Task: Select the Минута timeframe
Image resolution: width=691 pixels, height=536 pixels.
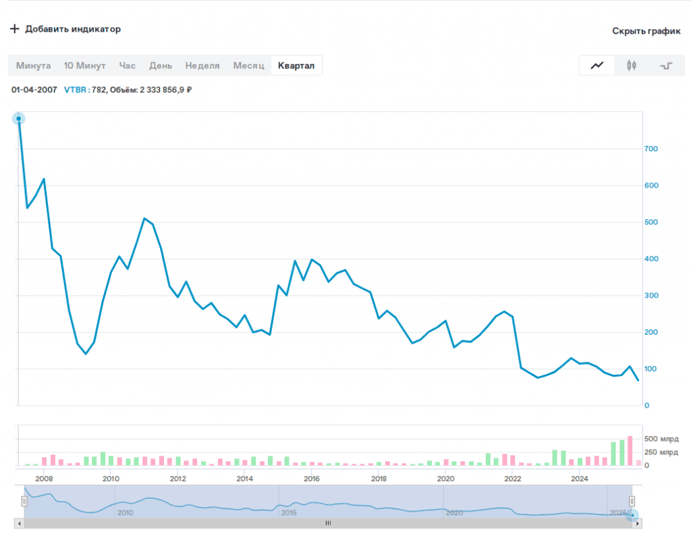Action: pyautogui.click(x=34, y=65)
